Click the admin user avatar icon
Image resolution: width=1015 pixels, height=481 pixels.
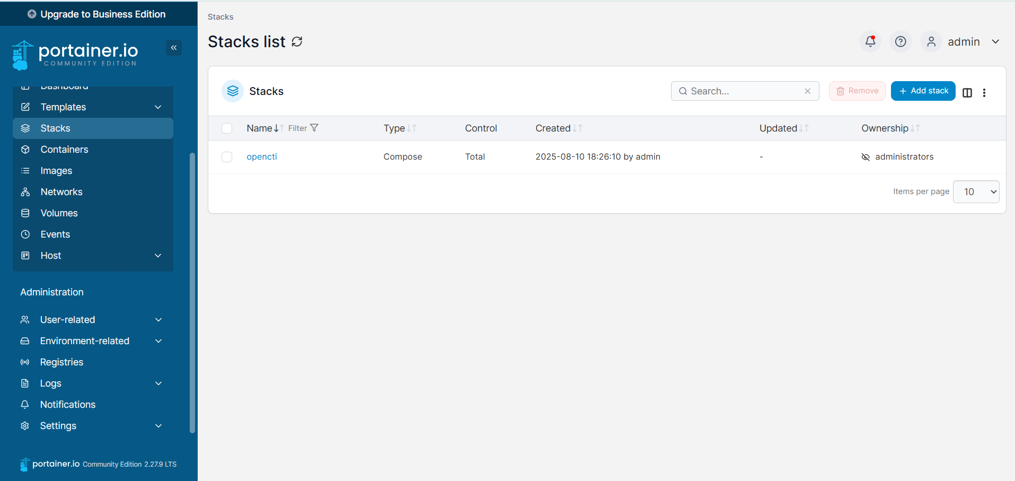coord(931,41)
